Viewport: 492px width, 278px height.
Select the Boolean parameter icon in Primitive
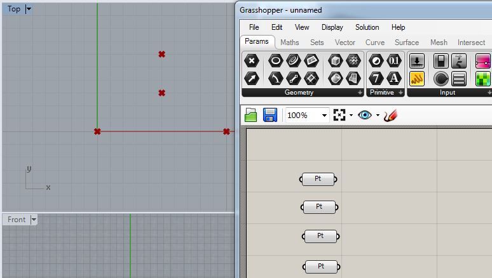coord(377,61)
